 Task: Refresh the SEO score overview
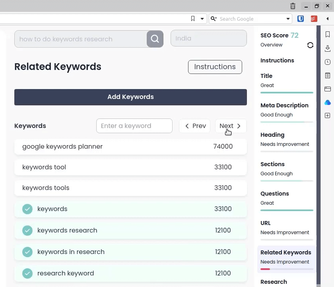[310, 45]
